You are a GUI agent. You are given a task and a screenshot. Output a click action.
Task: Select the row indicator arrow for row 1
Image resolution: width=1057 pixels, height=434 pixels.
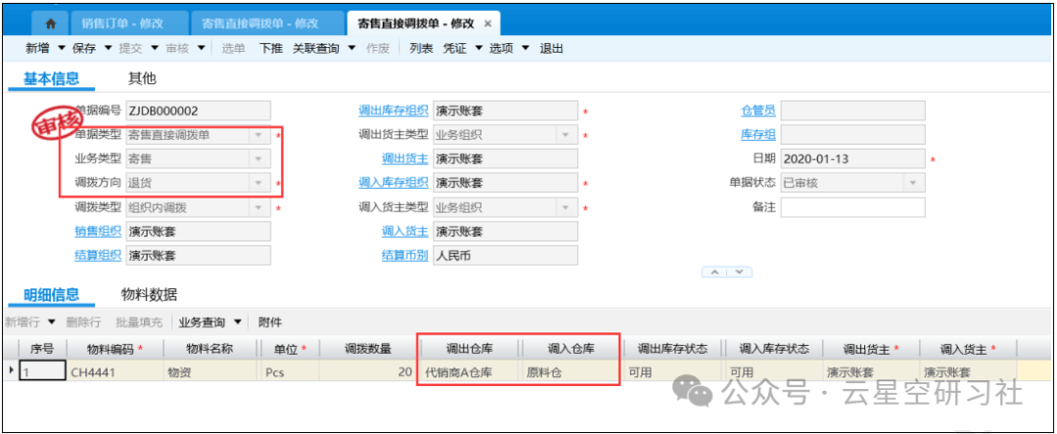click(x=11, y=371)
